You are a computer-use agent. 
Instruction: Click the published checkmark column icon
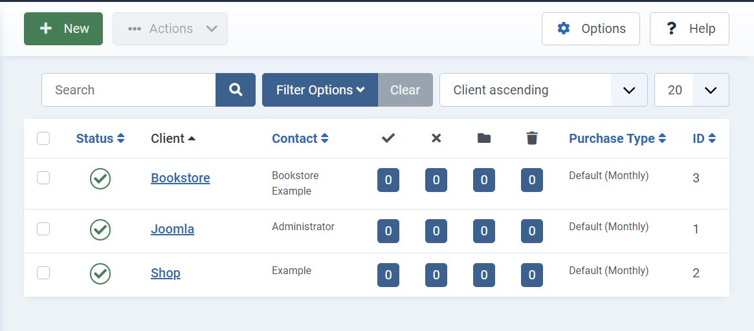(x=388, y=138)
